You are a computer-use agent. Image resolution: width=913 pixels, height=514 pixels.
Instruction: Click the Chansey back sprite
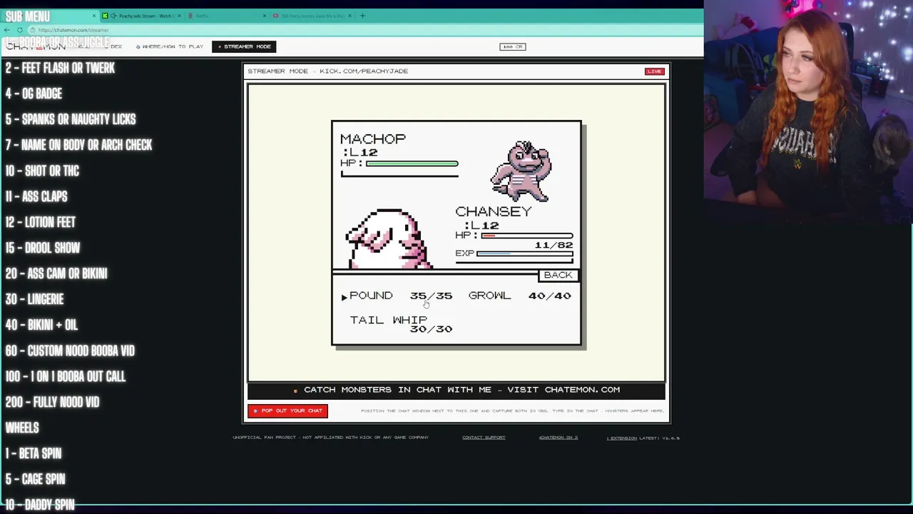(388, 238)
